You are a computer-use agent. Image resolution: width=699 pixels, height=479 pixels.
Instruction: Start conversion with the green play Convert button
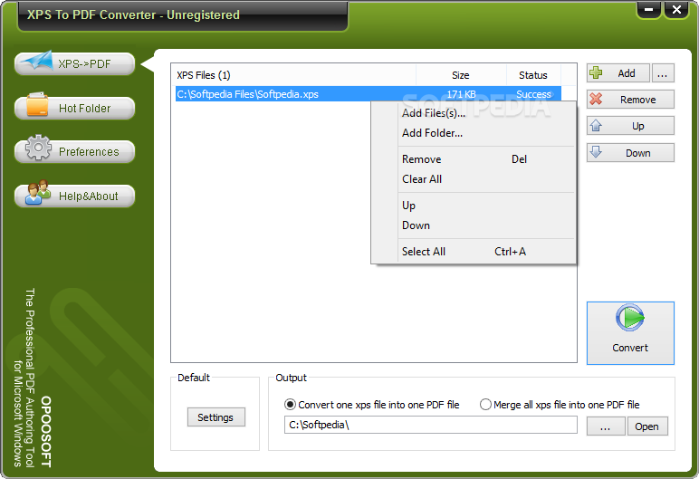click(x=630, y=332)
